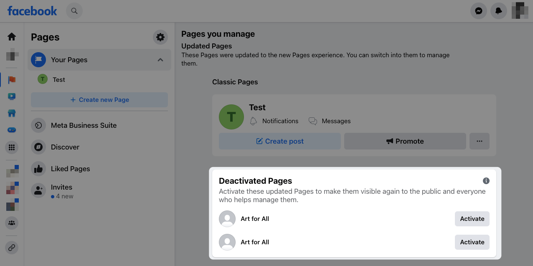Go to Liked Pages
The height and width of the screenshot is (266, 533).
70,169
